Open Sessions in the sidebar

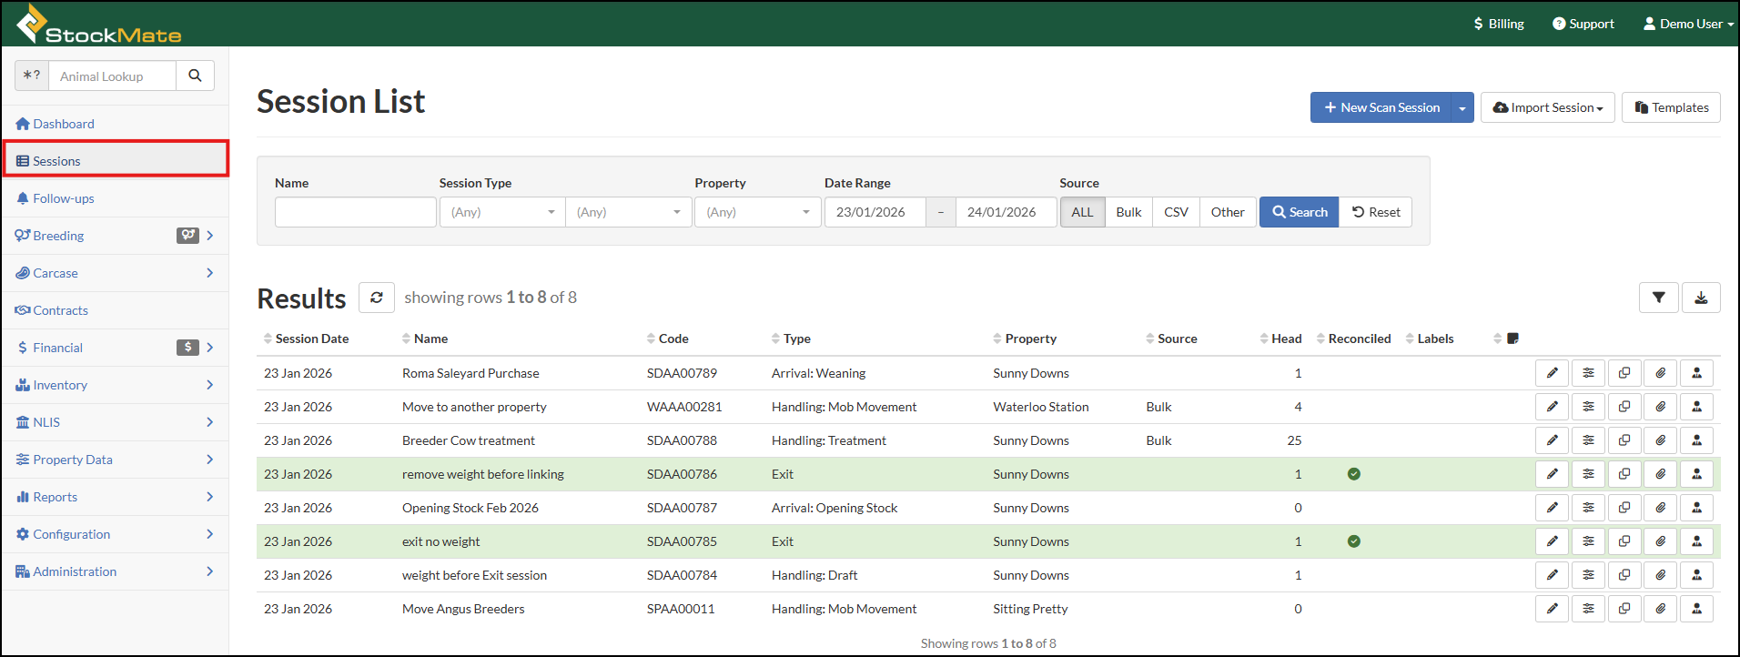115,161
